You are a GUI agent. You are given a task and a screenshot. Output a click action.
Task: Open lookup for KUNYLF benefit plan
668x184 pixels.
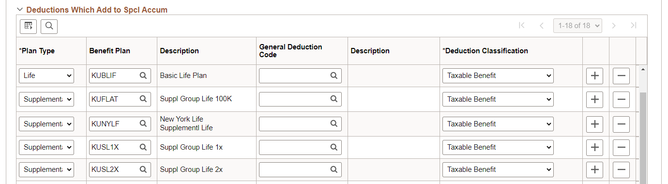click(x=143, y=123)
